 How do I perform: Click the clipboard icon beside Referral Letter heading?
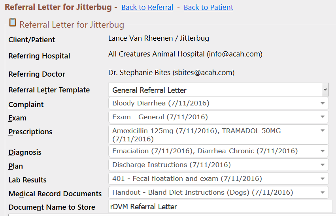13,22
